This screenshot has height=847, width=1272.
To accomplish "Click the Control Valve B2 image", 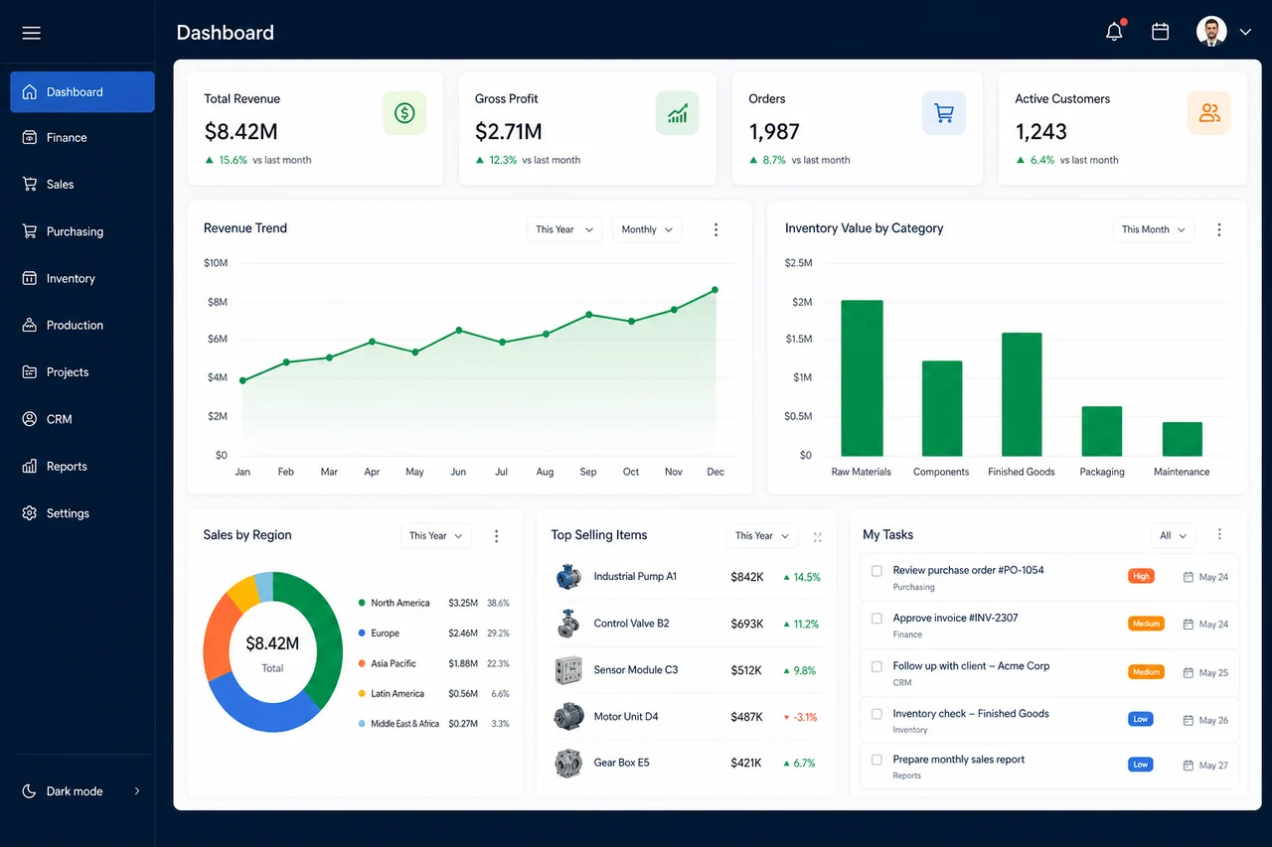I will [x=568, y=624].
